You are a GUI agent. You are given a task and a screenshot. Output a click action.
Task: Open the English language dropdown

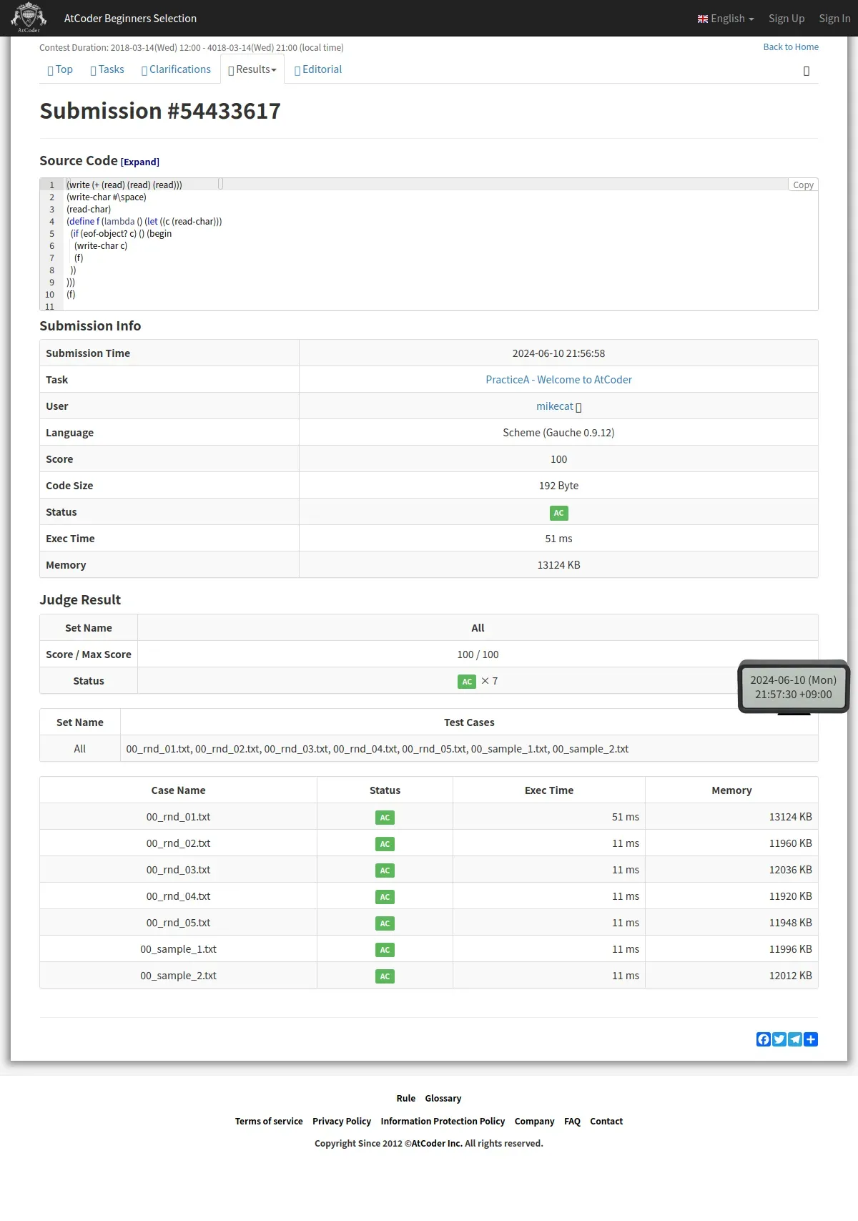[x=726, y=19]
